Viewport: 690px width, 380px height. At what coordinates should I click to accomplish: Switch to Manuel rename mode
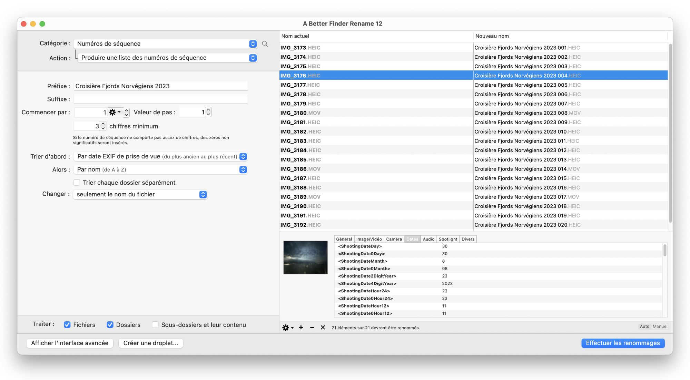(660, 327)
